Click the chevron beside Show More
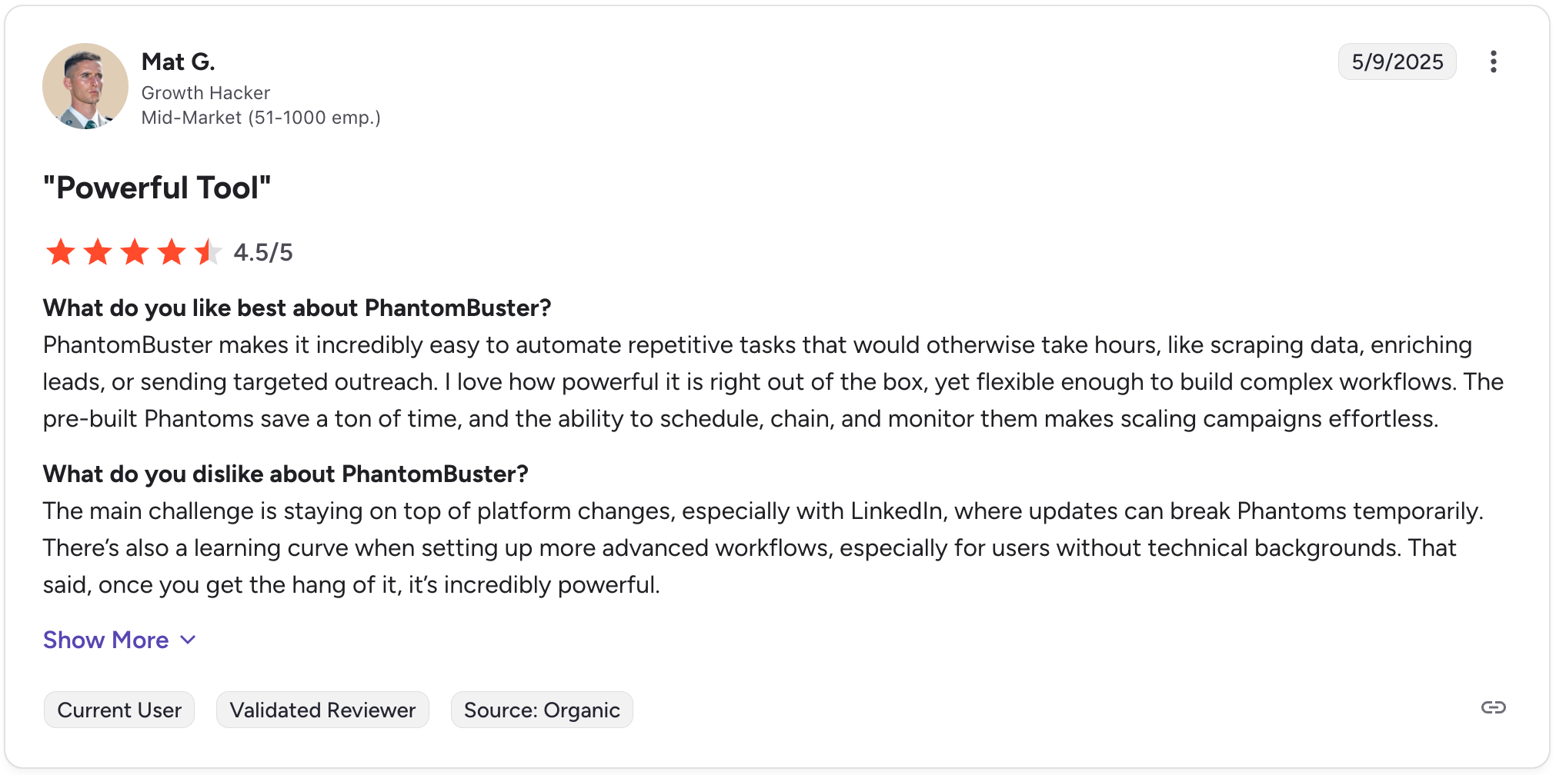This screenshot has height=775, width=1556. (x=187, y=640)
